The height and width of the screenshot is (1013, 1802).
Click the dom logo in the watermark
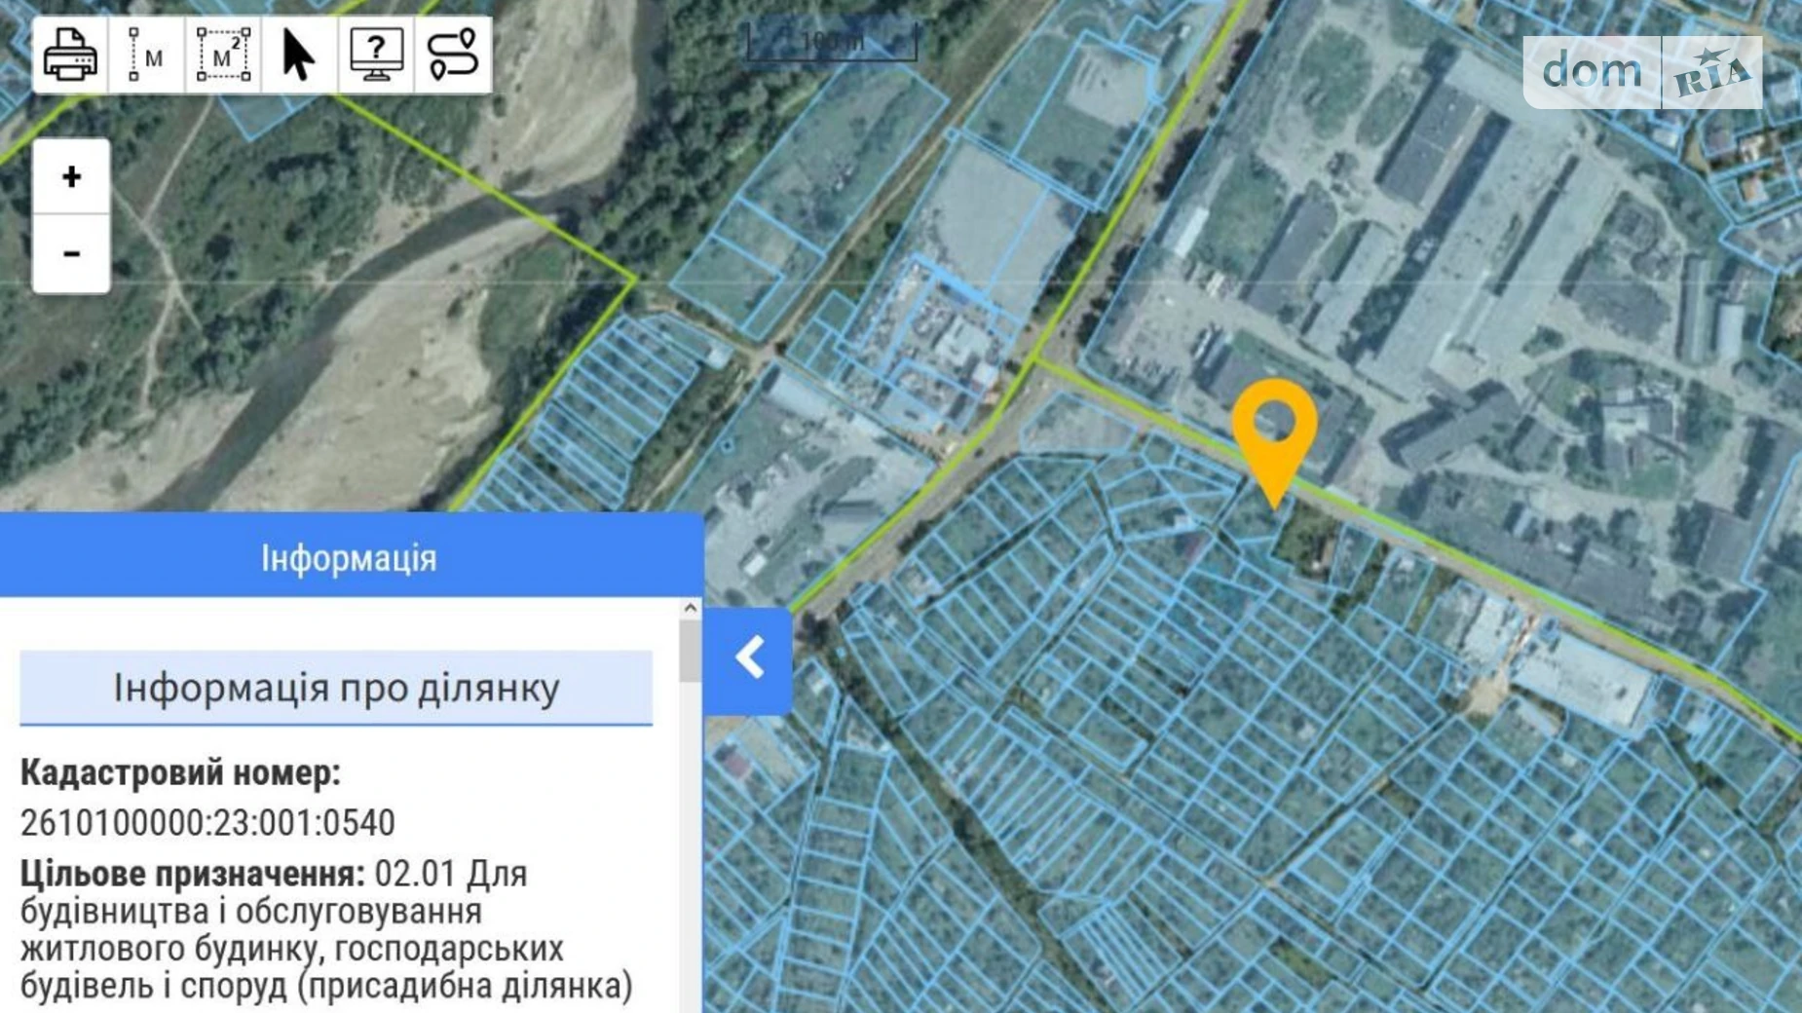(x=1592, y=71)
